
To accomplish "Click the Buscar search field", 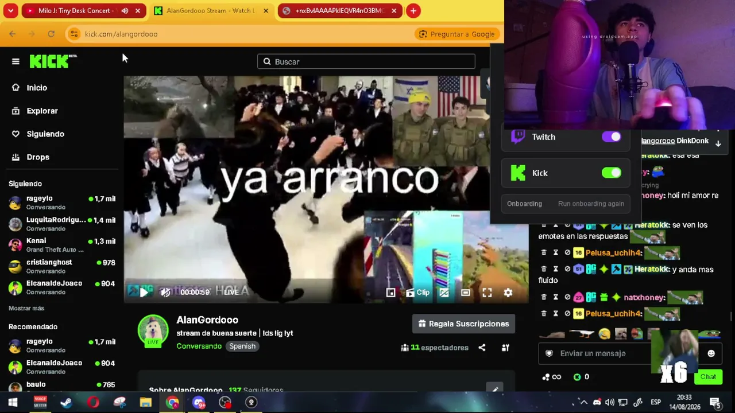I will point(366,61).
